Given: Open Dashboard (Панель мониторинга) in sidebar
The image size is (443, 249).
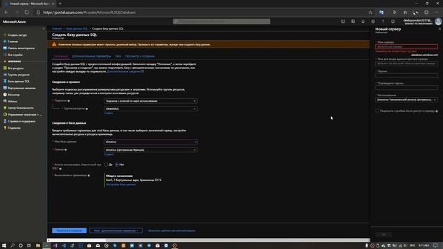Looking at the screenshot, I should click(21, 48).
